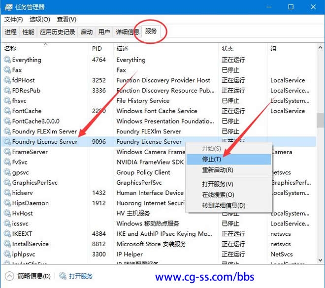Click the gear icon beside HipsDaemon service
The width and height of the screenshot is (325, 288).
[x=7, y=203]
